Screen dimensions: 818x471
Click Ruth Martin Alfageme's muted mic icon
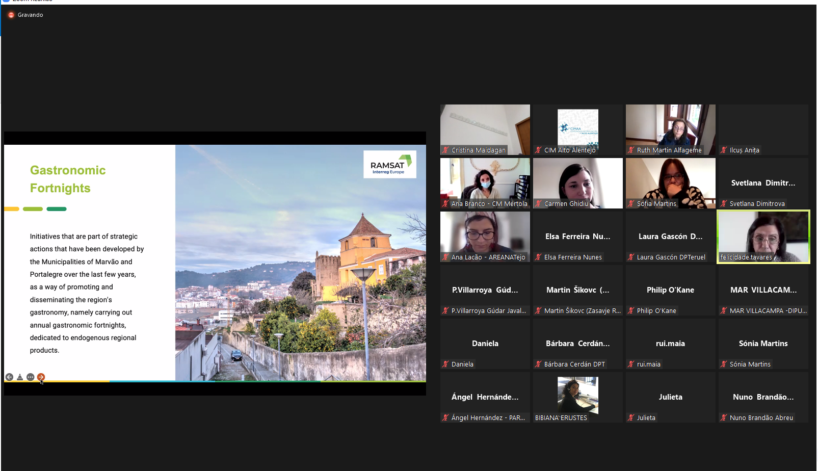click(631, 150)
